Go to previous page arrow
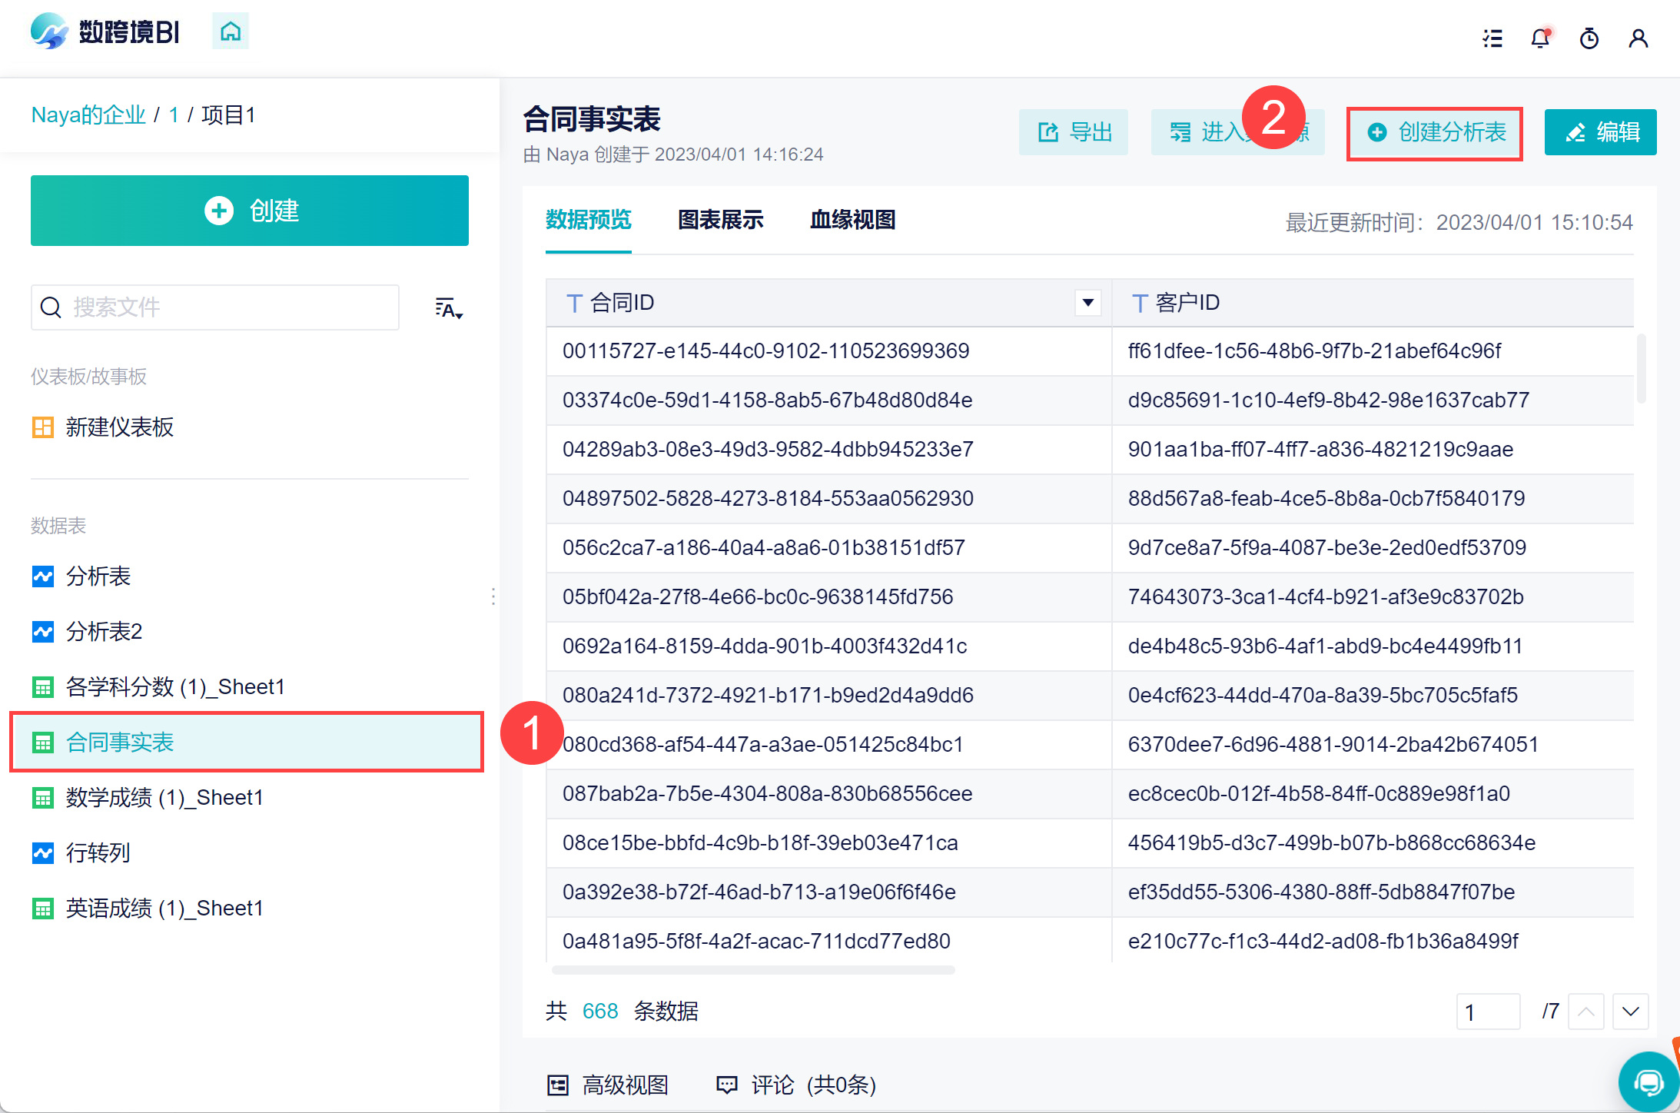Viewport: 1680px width, 1113px height. tap(1585, 1012)
